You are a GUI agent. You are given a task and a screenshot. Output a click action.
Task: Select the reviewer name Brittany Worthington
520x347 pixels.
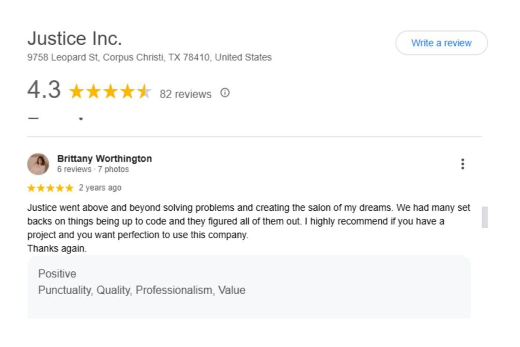point(105,159)
